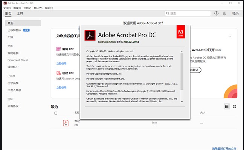The width and height of the screenshot is (244, 150).
Task: Click Acrobat app icon in title bar
Action: tap(5, 3)
